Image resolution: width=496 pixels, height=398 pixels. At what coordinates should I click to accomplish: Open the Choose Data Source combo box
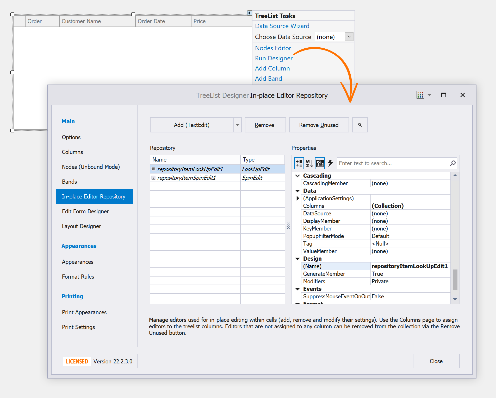coord(349,37)
